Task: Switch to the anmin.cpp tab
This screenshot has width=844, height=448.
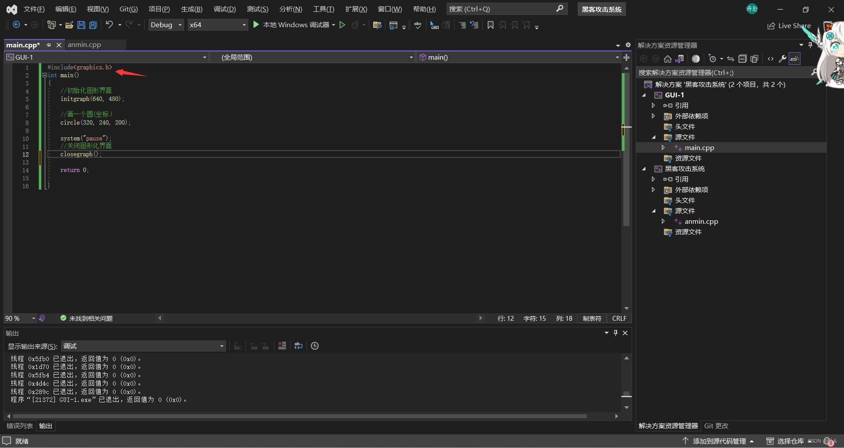Action: point(84,44)
